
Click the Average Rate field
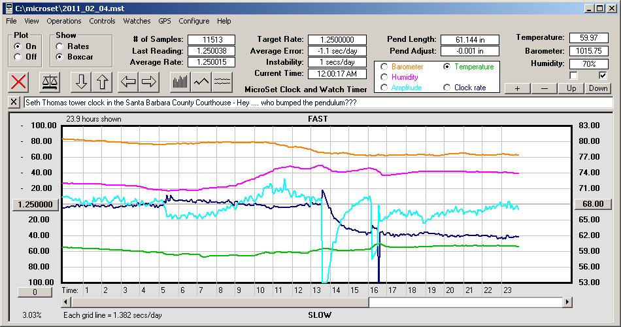[212, 62]
